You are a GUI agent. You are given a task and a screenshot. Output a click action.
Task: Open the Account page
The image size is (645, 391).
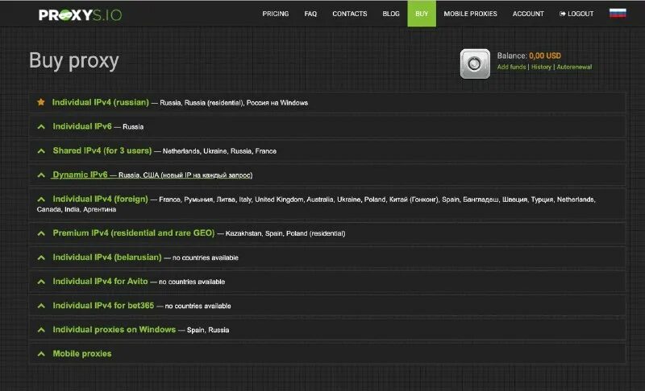528,14
